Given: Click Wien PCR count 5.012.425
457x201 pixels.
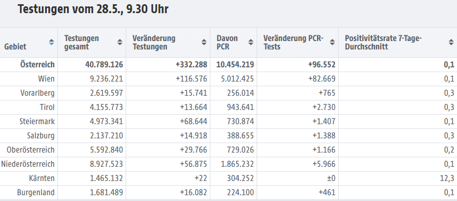Looking at the screenshot, I should (237, 79).
